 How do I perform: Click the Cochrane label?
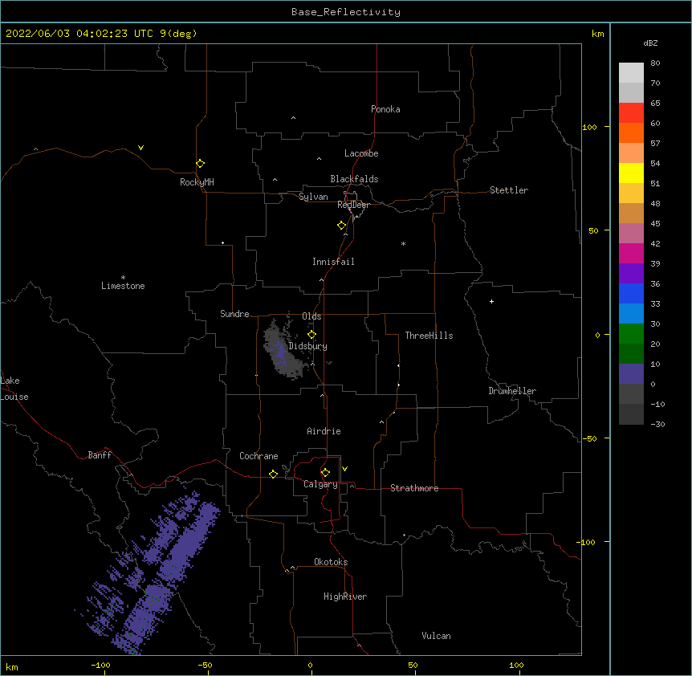tap(258, 456)
